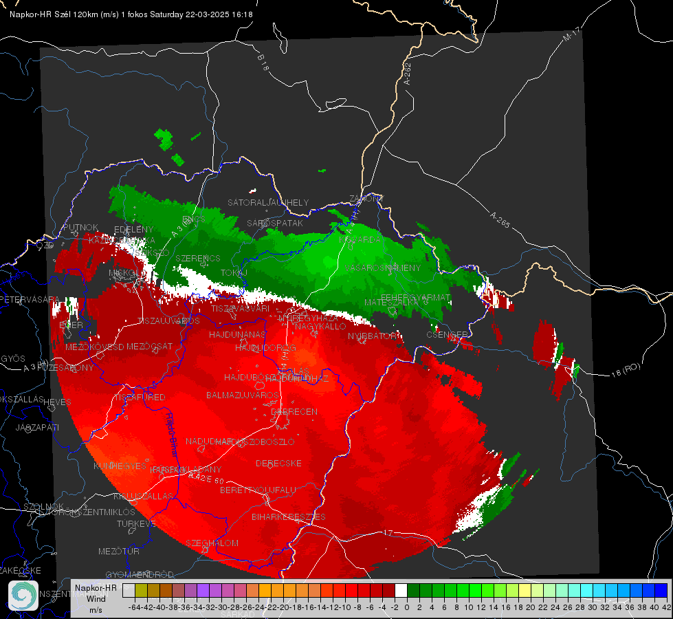Click the NYÍRBÁTOR city label
The height and width of the screenshot is (619, 673).
(372, 336)
